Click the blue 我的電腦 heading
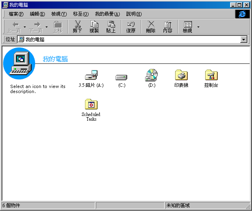This screenshot has width=252, height=211. coord(55,59)
